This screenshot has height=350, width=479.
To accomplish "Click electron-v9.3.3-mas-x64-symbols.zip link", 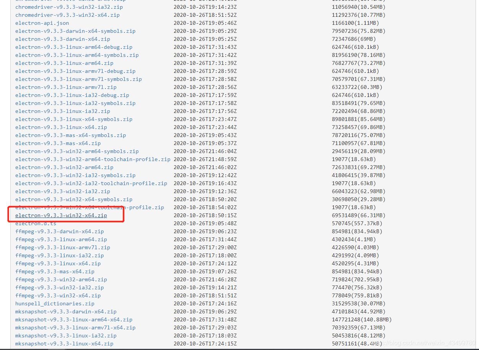I will point(71,135).
